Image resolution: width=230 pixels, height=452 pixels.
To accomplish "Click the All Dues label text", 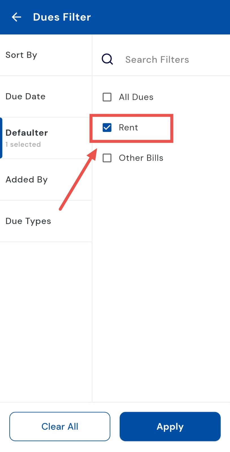I will 136,97.
